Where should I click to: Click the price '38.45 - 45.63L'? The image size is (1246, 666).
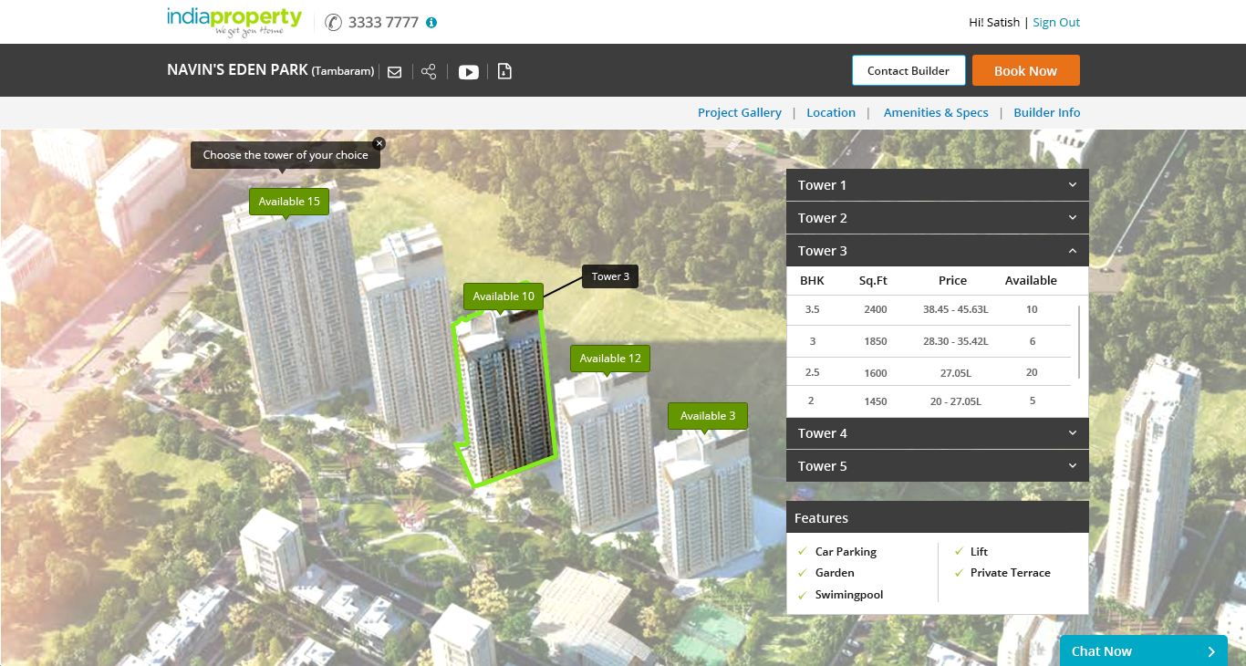pos(955,309)
